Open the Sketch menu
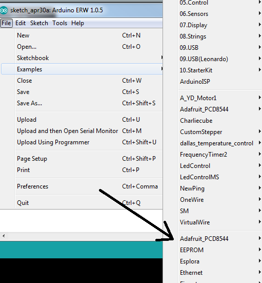 [39, 23]
